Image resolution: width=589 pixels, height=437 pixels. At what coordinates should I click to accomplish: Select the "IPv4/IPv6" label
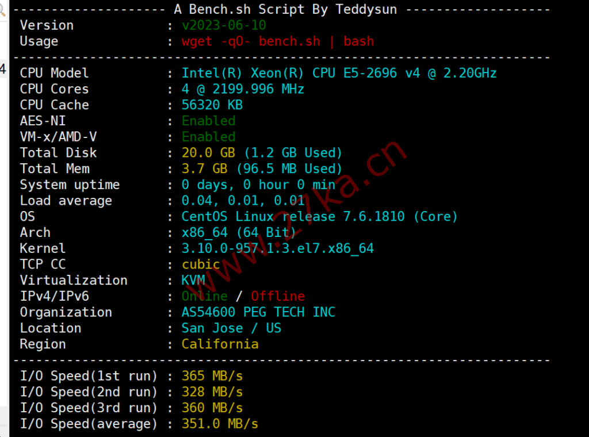55,296
